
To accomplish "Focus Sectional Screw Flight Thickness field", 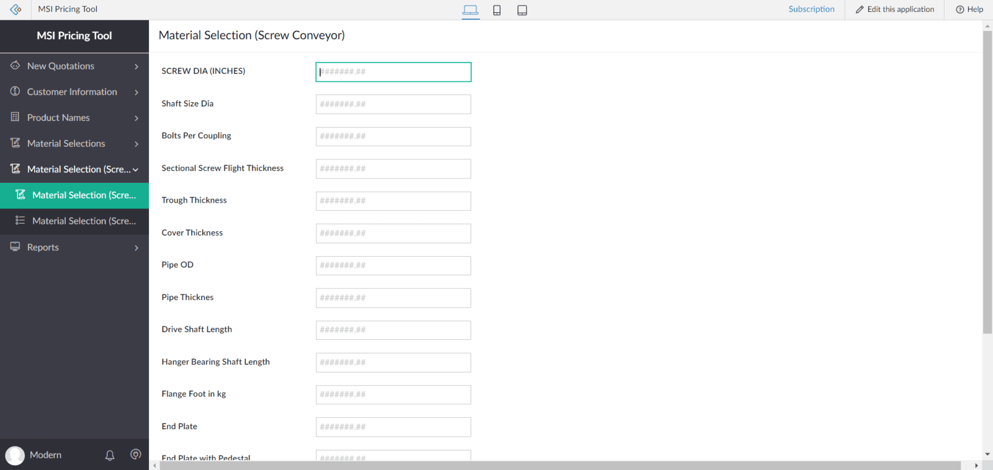I will click(393, 169).
